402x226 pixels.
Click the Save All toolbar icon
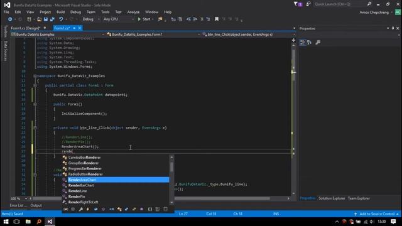(52, 19)
